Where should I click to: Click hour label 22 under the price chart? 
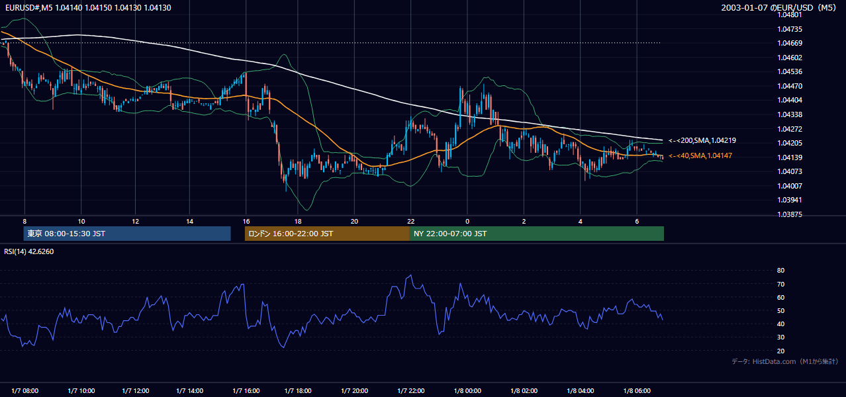tap(410, 221)
